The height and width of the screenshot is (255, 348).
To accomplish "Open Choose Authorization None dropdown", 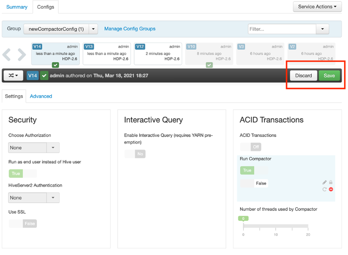I will point(34,148).
